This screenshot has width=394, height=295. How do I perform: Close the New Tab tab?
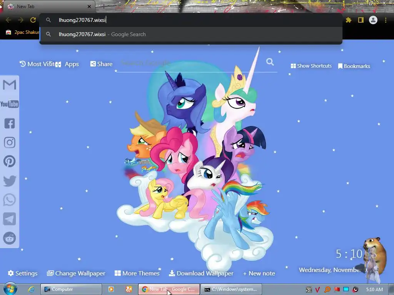pyautogui.click(x=89, y=7)
